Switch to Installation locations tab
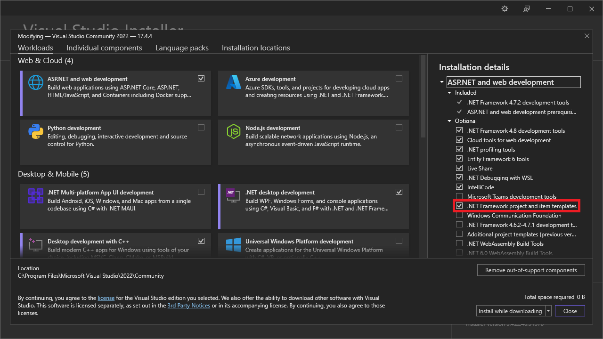603x339 pixels. [x=256, y=48]
